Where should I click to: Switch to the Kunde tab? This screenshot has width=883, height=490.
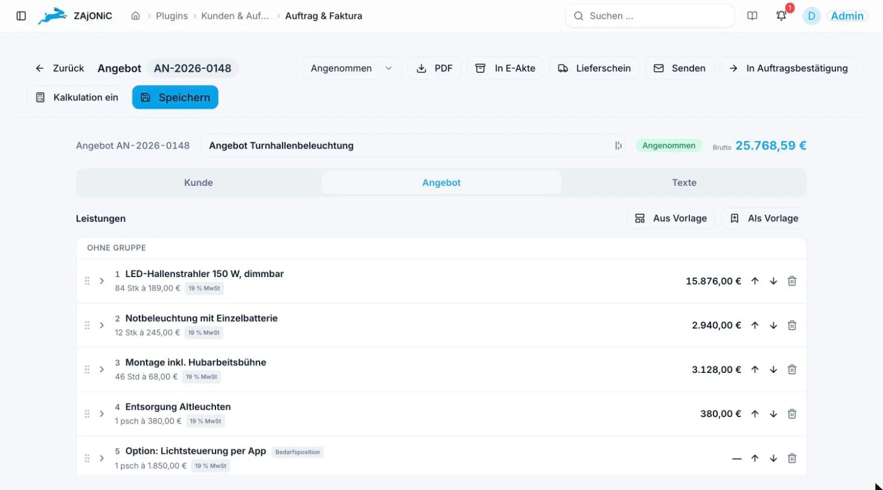click(x=199, y=183)
